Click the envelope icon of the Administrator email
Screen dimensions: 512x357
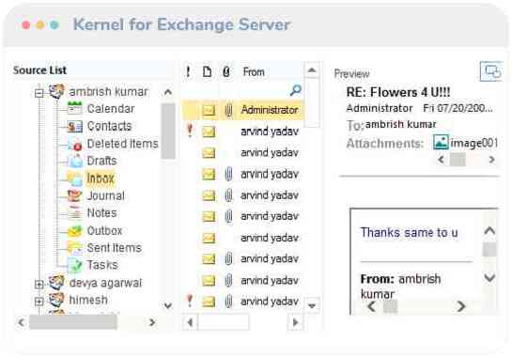209,111
